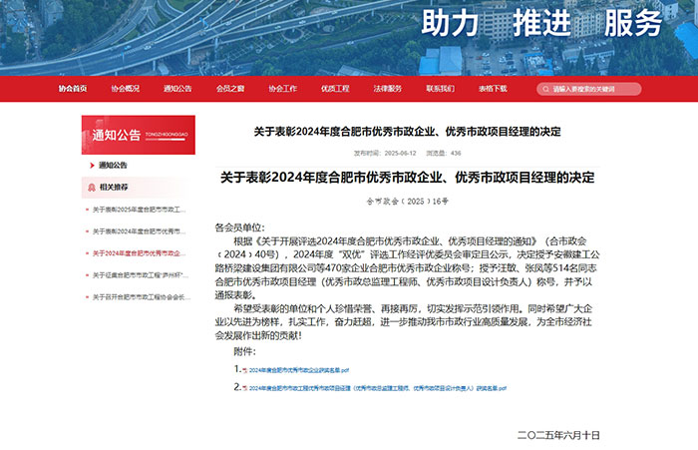This screenshot has height=450, width=698.
Task: Click the red 通知公告 sidebar banner
Action: point(139,135)
